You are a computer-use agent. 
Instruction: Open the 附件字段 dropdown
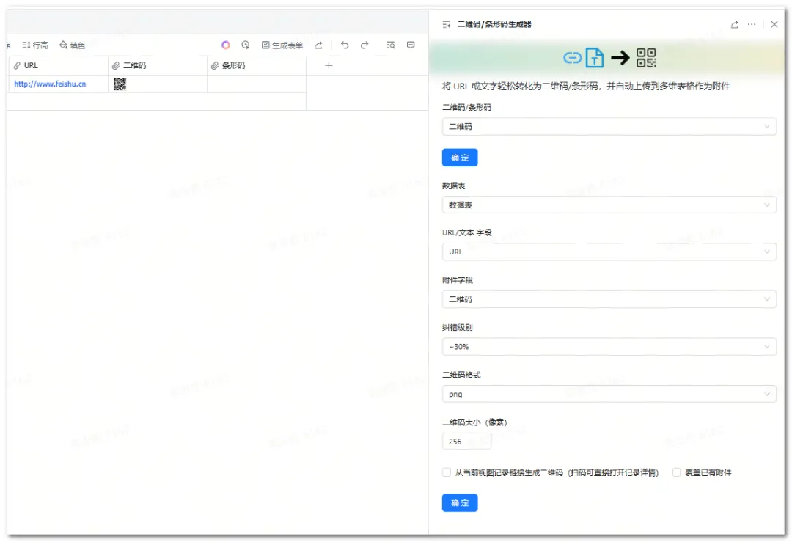pos(609,299)
